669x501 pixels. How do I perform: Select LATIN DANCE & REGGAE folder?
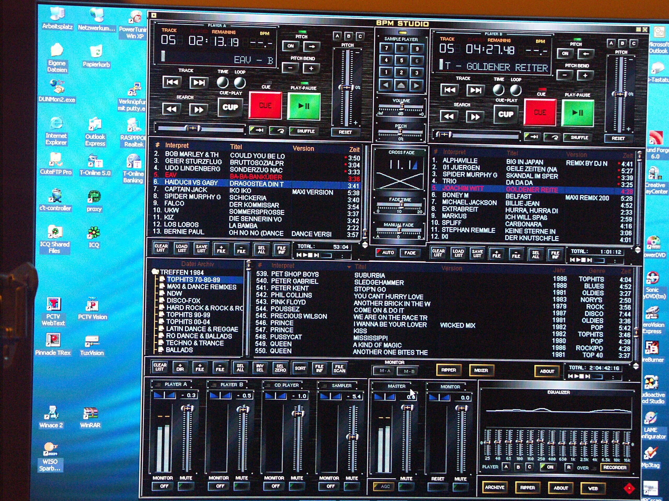[x=202, y=329]
